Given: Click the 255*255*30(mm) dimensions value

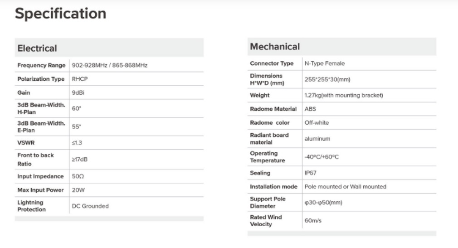Looking at the screenshot, I should pyautogui.click(x=327, y=79).
